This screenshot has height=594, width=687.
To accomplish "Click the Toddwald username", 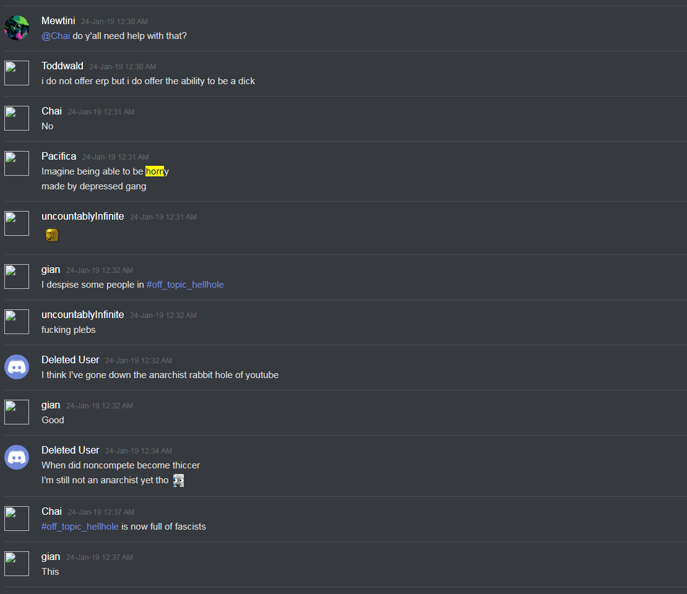I will (63, 66).
